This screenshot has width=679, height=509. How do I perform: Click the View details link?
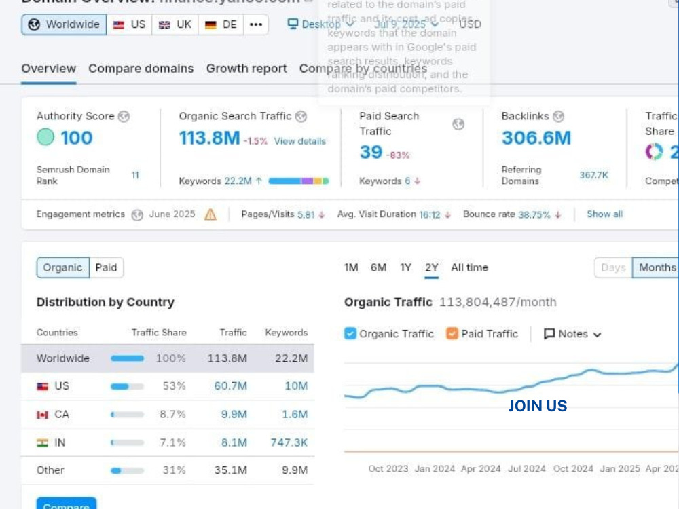(x=299, y=141)
